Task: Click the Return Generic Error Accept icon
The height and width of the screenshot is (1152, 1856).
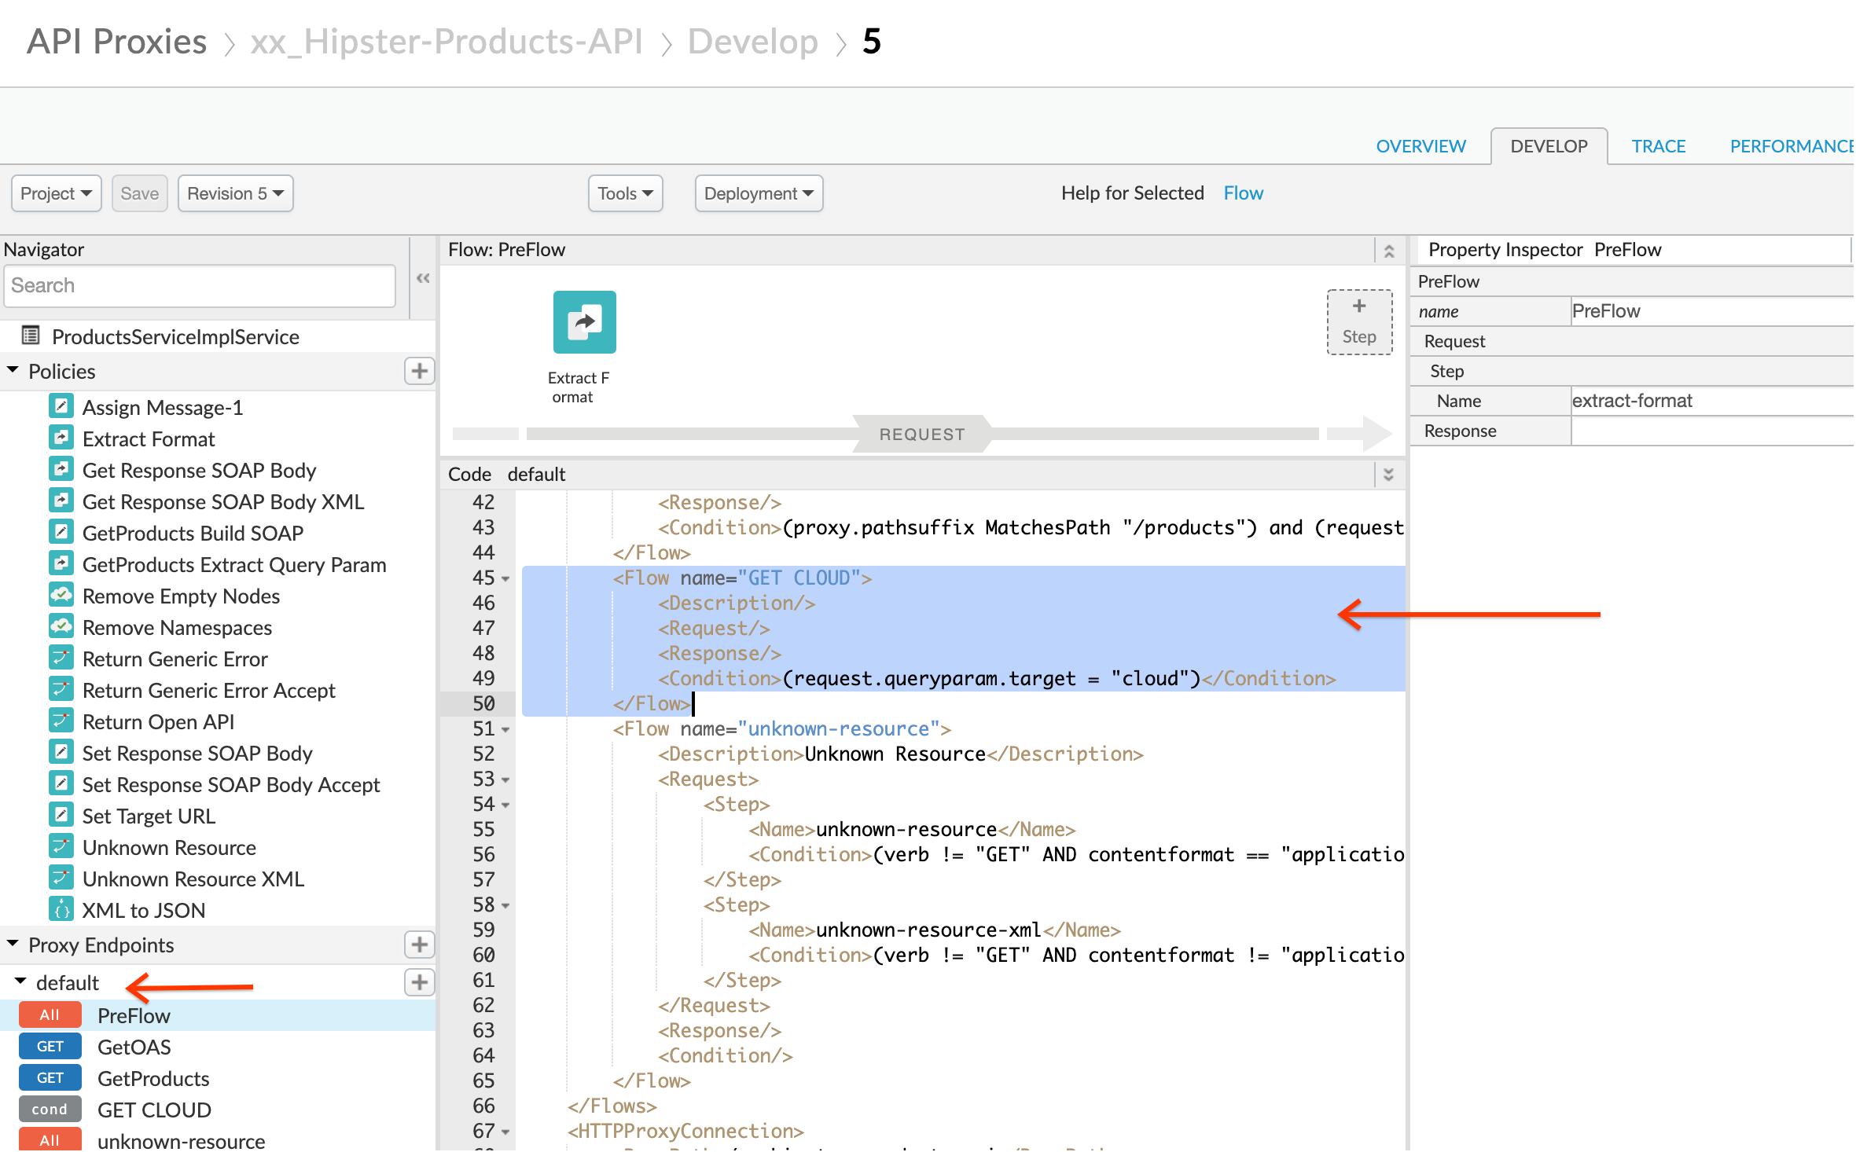Action: point(61,689)
